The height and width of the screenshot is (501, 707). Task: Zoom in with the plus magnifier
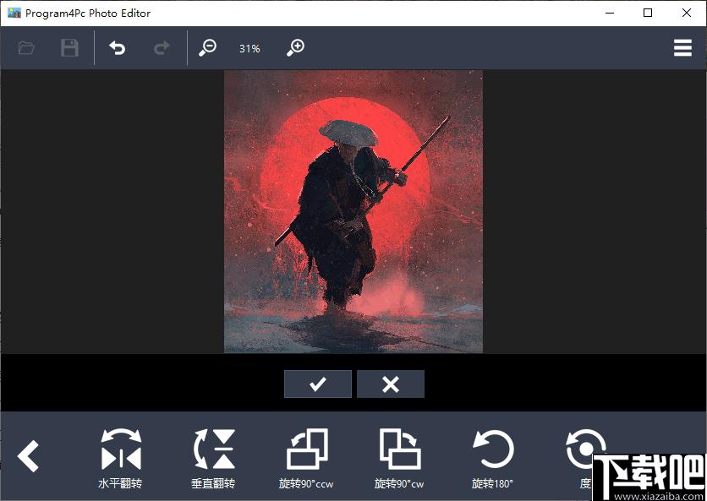pos(296,48)
